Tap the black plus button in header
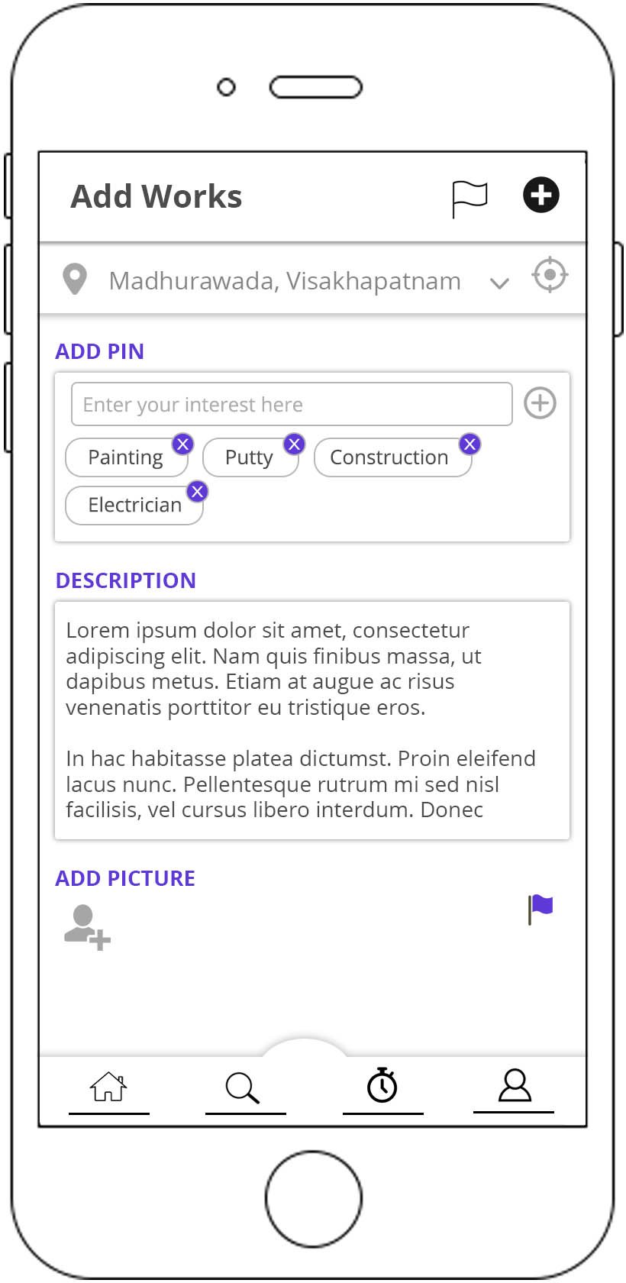Screen dimensions: 626x1283 [540, 195]
